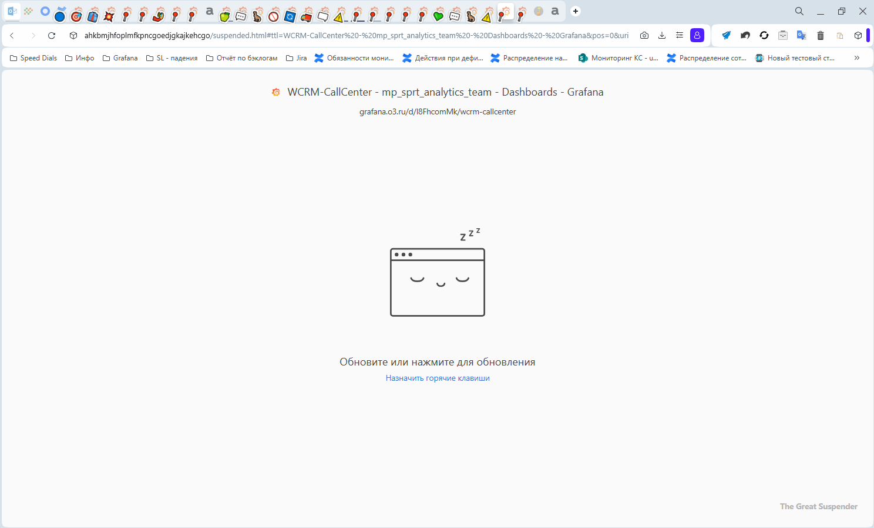Take a snapshot with the camera icon

pyautogui.click(x=644, y=35)
